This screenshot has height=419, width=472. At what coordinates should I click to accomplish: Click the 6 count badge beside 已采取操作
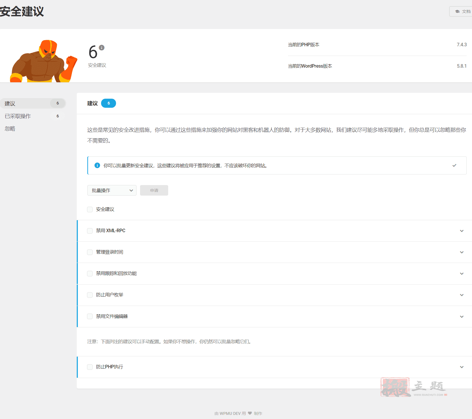(x=58, y=116)
